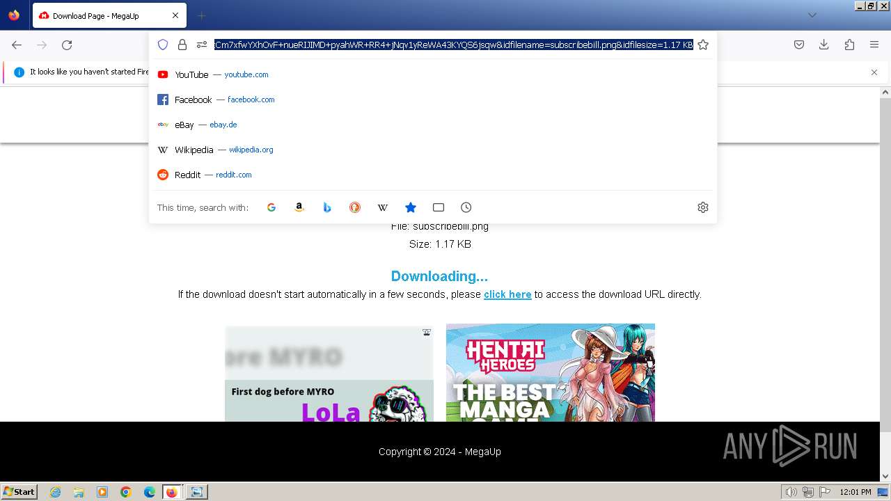Open the Extensions puzzle icon
This screenshot has height=501, width=891.
click(849, 45)
